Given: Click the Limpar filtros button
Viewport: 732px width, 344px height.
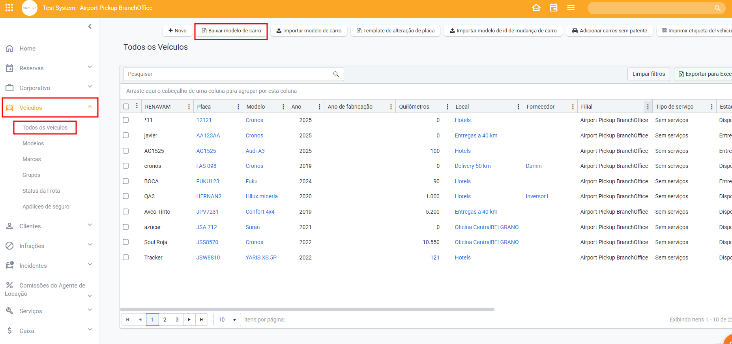Looking at the screenshot, I should (x=648, y=74).
